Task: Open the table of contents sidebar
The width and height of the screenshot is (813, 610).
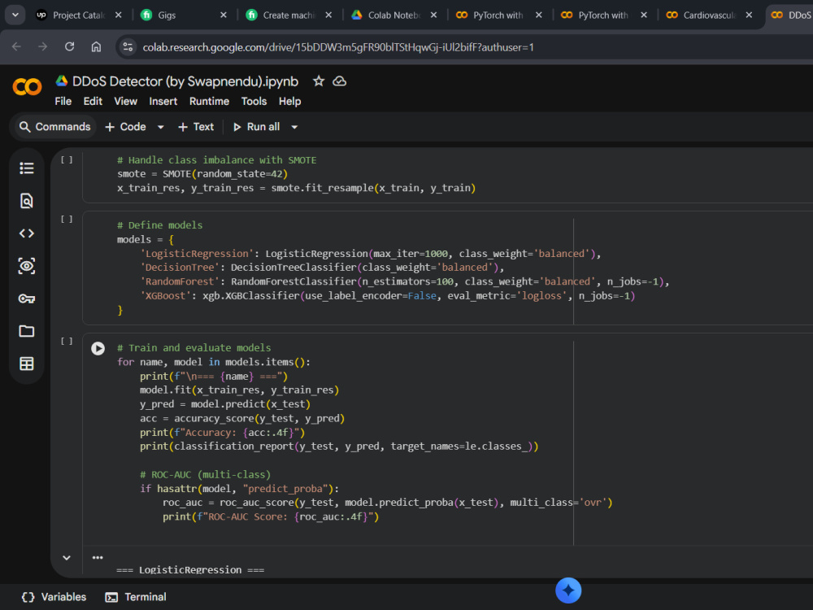Action: tap(27, 168)
